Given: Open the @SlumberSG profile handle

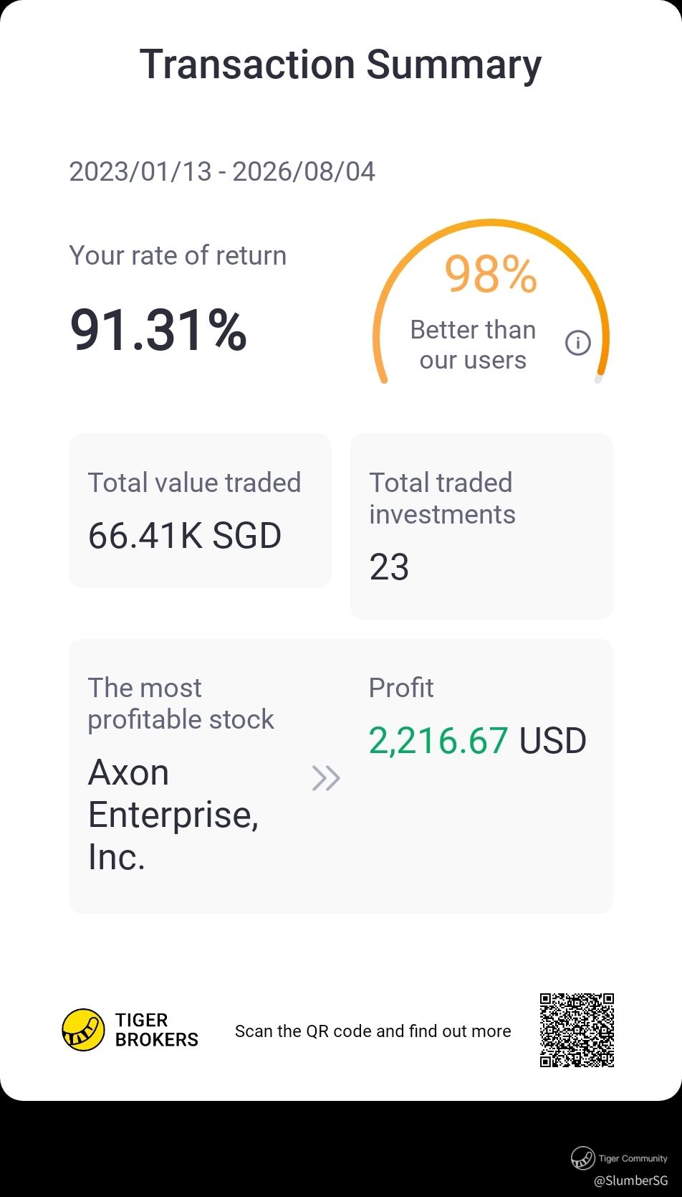Looking at the screenshot, I should [630, 1180].
